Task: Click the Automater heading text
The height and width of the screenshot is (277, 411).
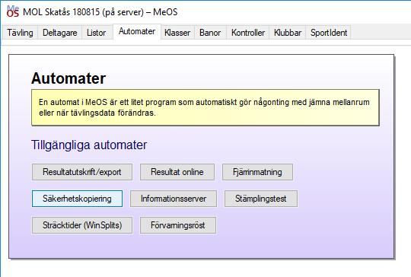Action: click(x=68, y=78)
